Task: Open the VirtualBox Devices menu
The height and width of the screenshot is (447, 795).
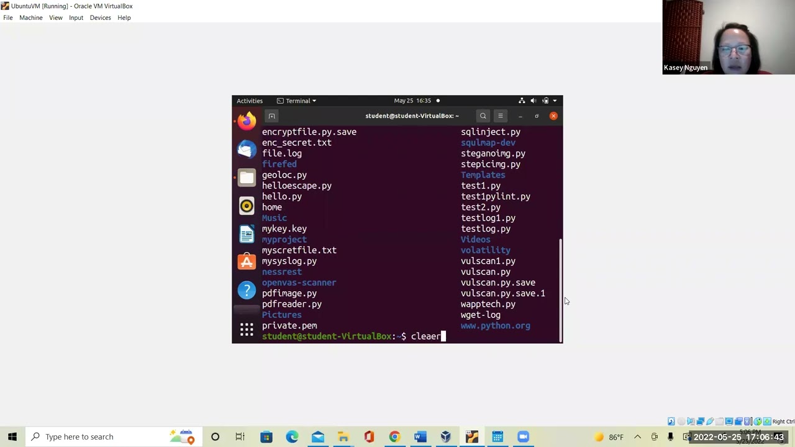Action: click(100, 17)
